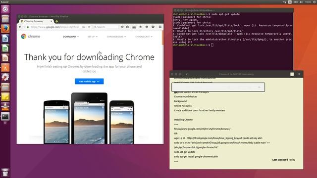Open the Firefox downloads panel
The width and height of the screenshot is (317, 178).
pyautogui.click(x=134, y=27)
